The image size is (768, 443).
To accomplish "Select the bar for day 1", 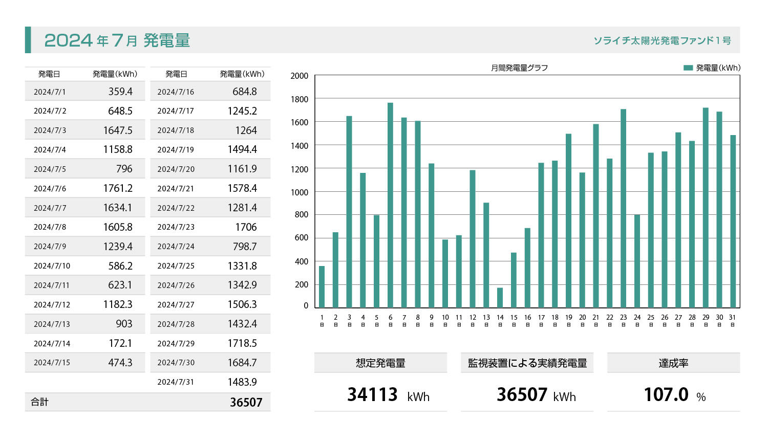I will [322, 287].
